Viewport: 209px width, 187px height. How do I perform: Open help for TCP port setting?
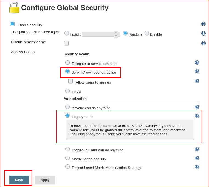(204, 33)
